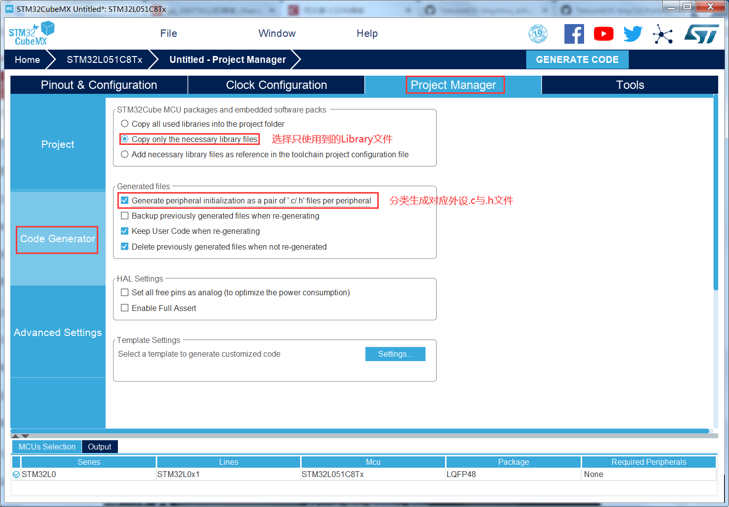Switch to Clock Configuration tab

[x=276, y=85]
